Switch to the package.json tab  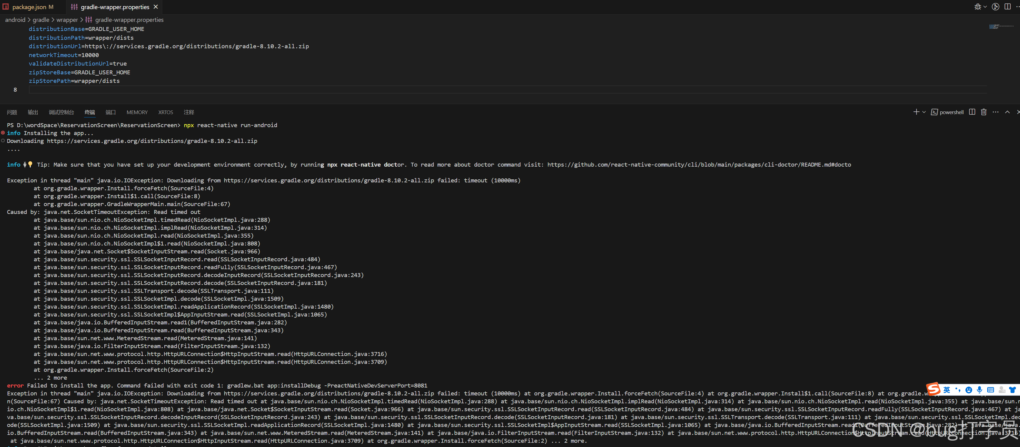tap(29, 7)
